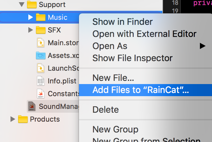Image resolution: width=212 pixels, height=142 pixels.
Task: Click the Assets.xcassets catalog icon
Action: 41,55
